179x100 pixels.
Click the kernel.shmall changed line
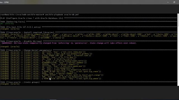(x=39, y=64)
